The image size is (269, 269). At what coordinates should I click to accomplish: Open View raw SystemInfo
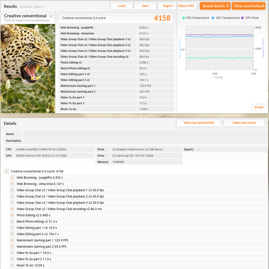[199, 123]
